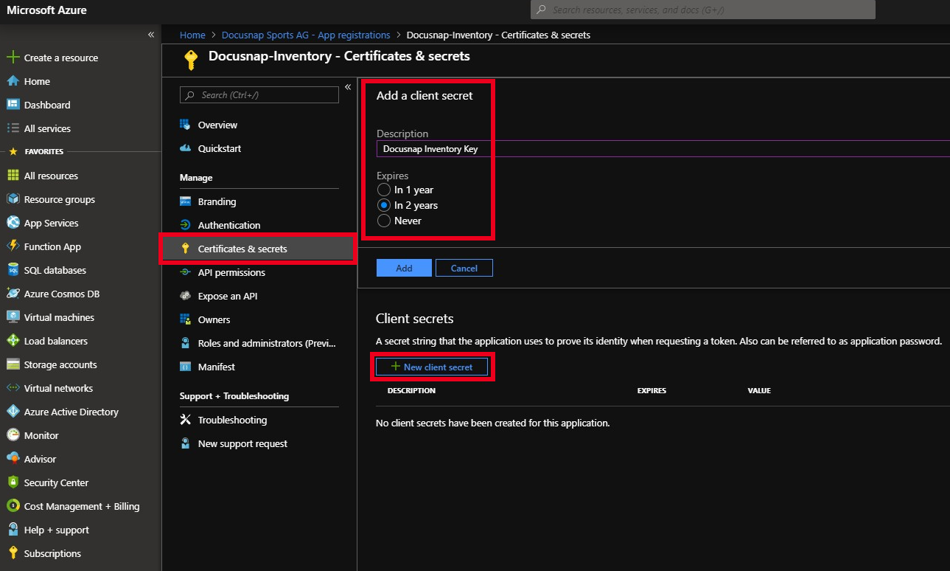Collapse the main Azure sidebar
Screen dimensions: 950x571
point(150,35)
